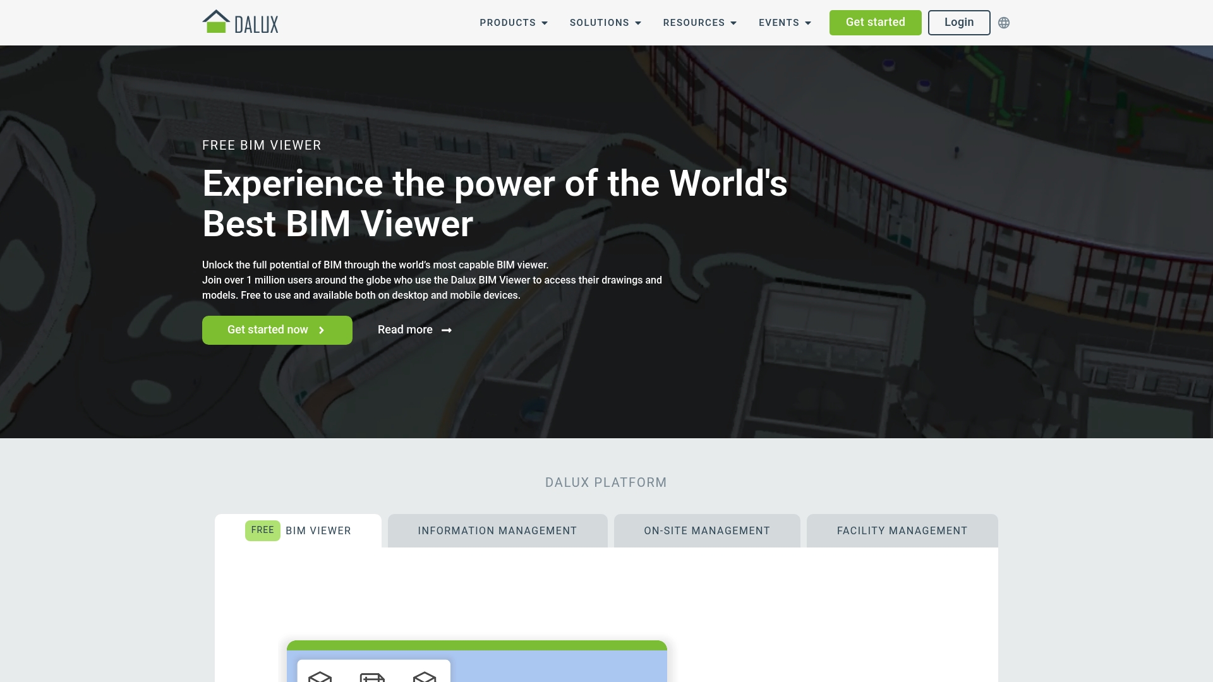Image resolution: width=1213 pixels, height=682 pixels.
Task: Click the hero headline about World's Best BIM Viewer
Action: tap(495, 203)
